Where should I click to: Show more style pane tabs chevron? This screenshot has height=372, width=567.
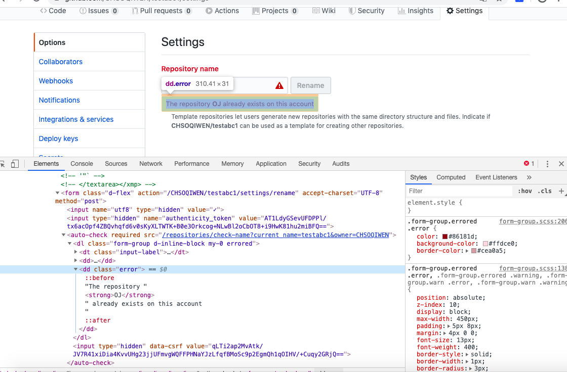click(x=529, y=177)
